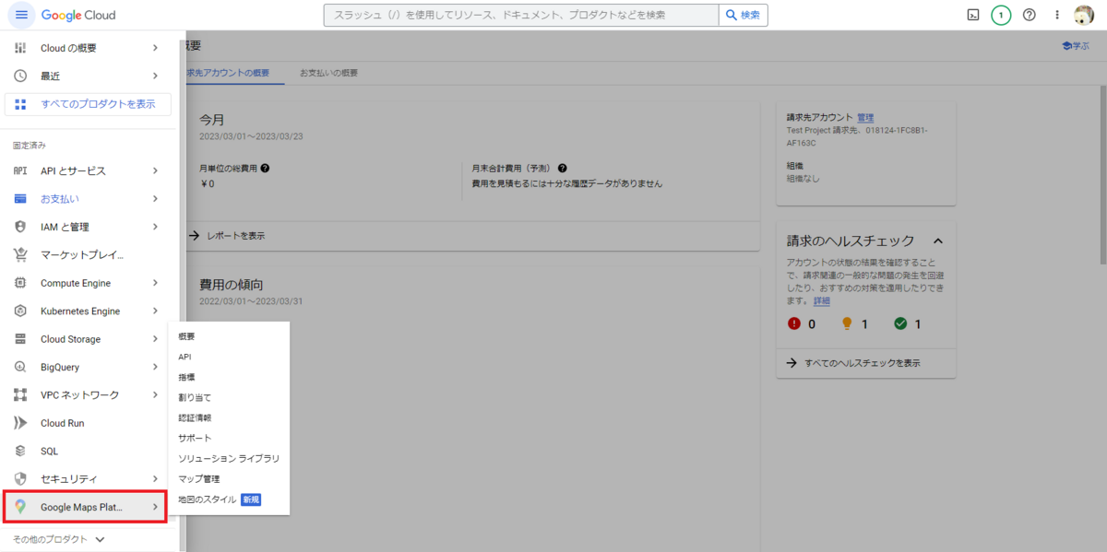Viewport: 1107px width, 552px height.
Task: Click the Security shield icon
Action: pos(20,479)
